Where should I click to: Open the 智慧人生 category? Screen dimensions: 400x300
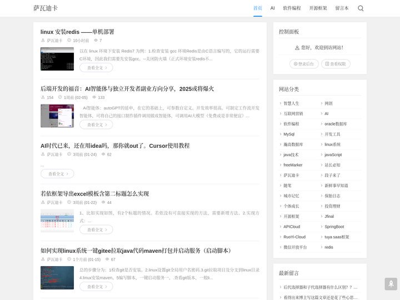[291, 103]
